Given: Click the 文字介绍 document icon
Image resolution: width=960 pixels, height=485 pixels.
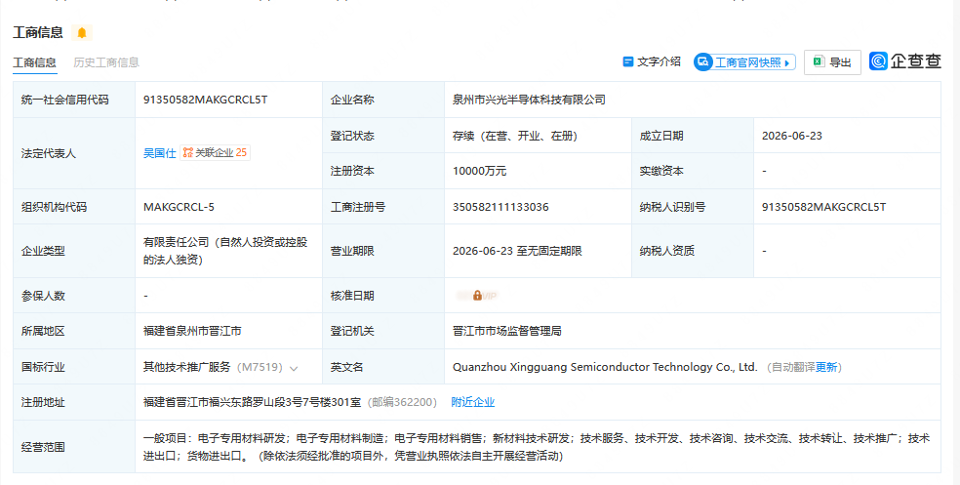Looking at the screenshot, I should coord(627,61).
